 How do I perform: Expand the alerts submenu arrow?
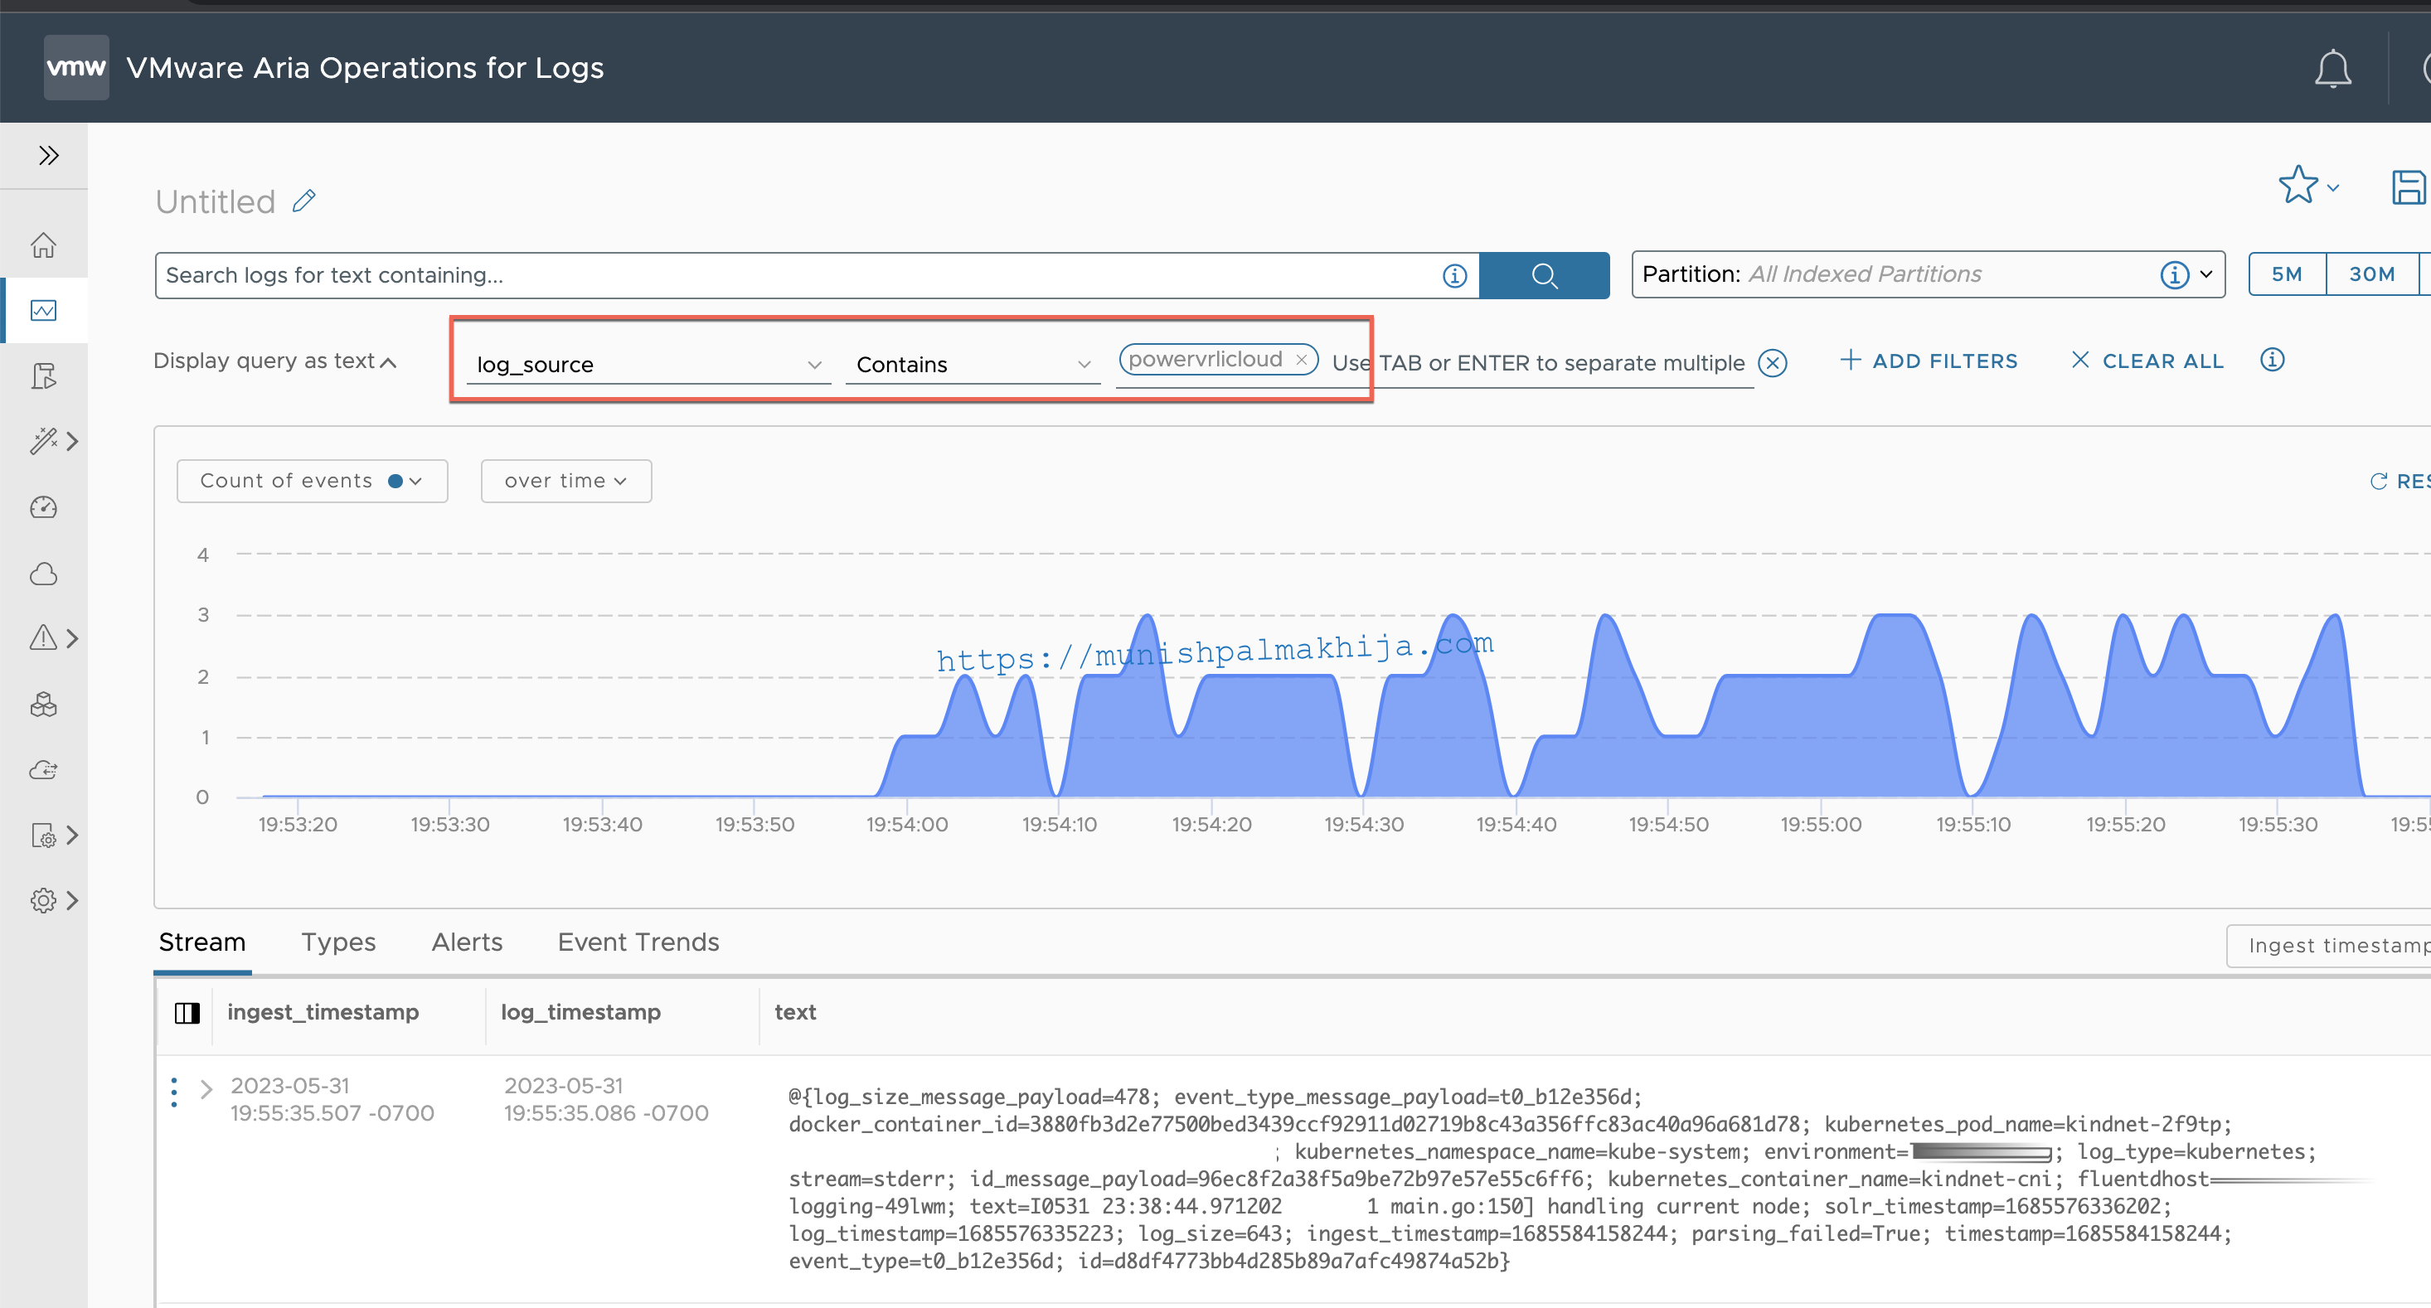tap(73, 638)
